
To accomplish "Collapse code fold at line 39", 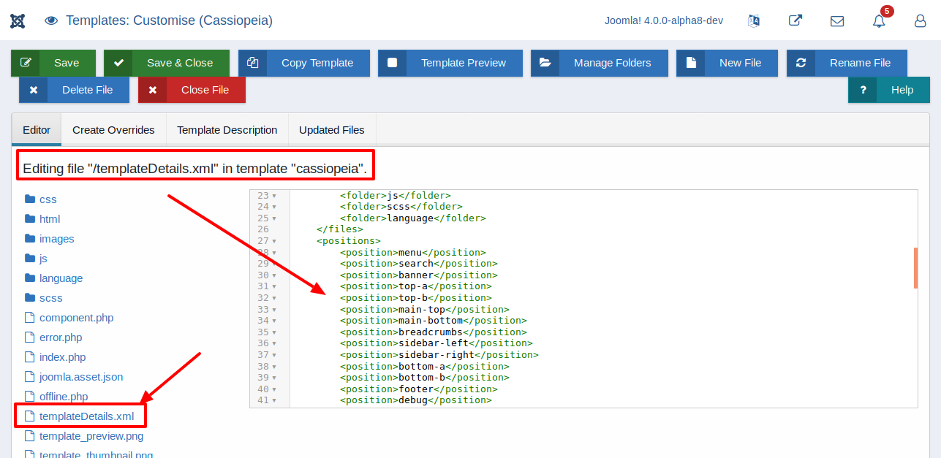I will click(x=274, y=378).
